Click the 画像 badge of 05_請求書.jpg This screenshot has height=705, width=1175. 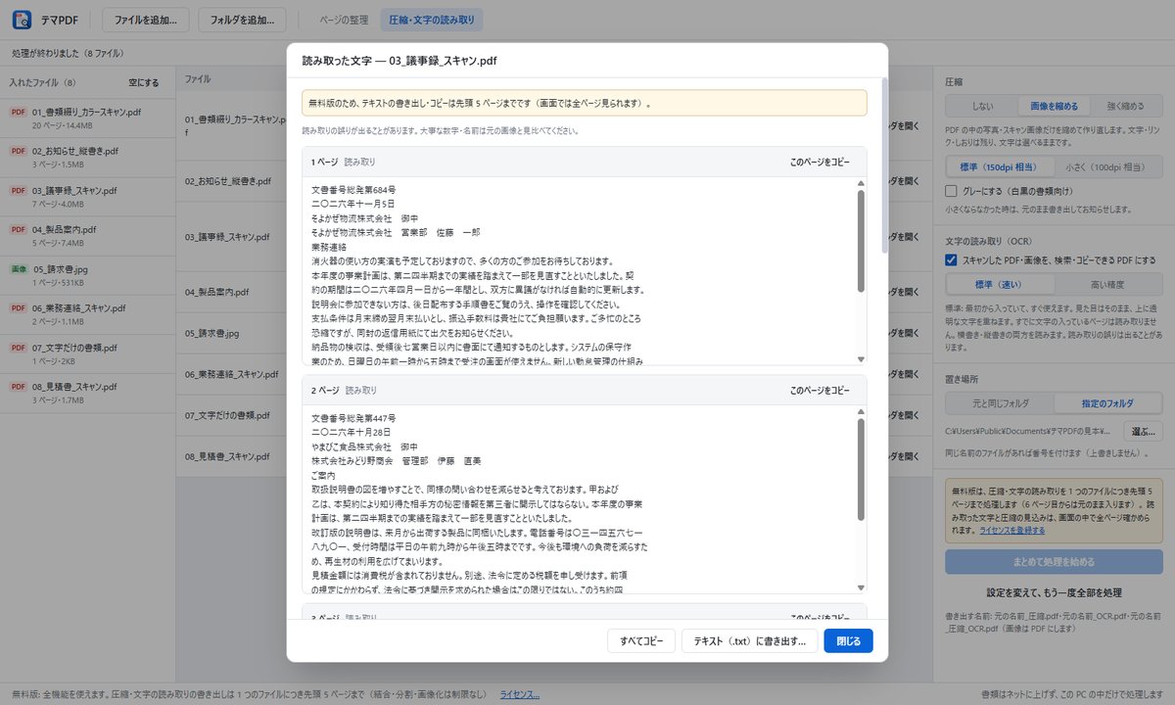[19, 268]
